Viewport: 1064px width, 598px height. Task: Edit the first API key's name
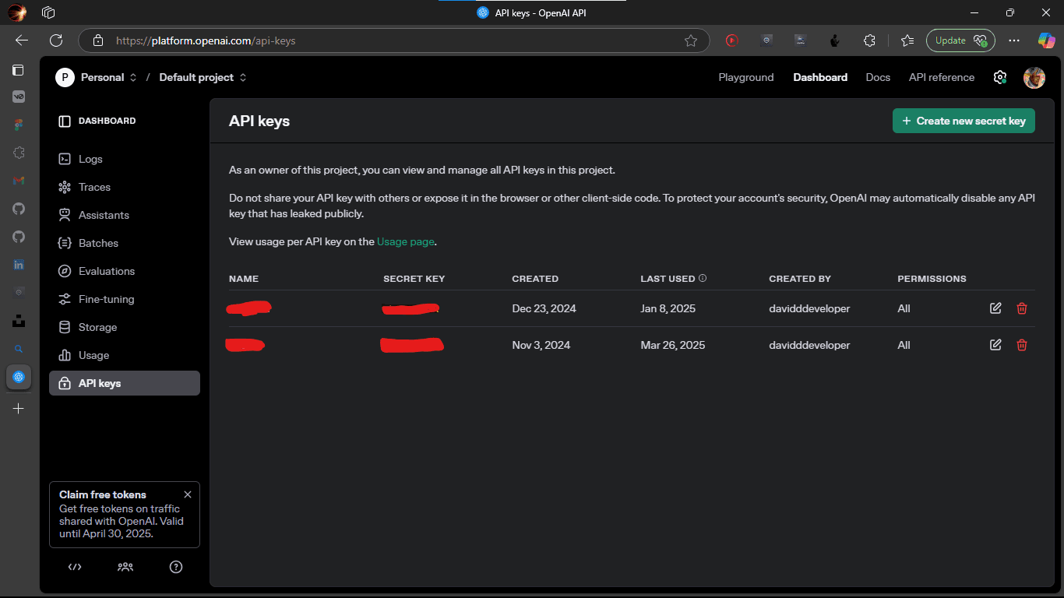(x=995, y=308)
